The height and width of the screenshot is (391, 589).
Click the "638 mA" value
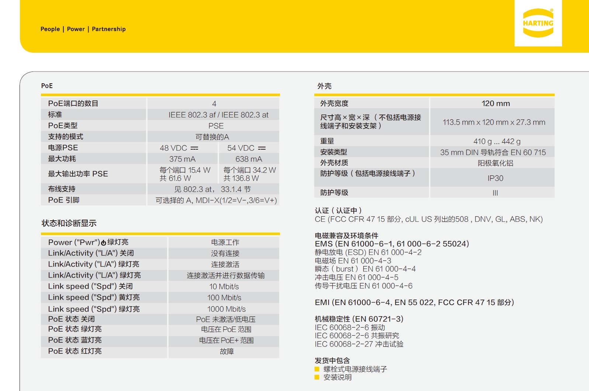tap(249, 159)
